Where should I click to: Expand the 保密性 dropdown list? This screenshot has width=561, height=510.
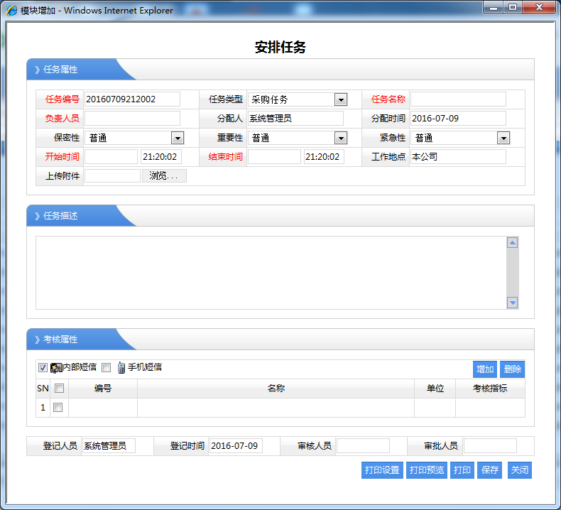click(177, 139)
